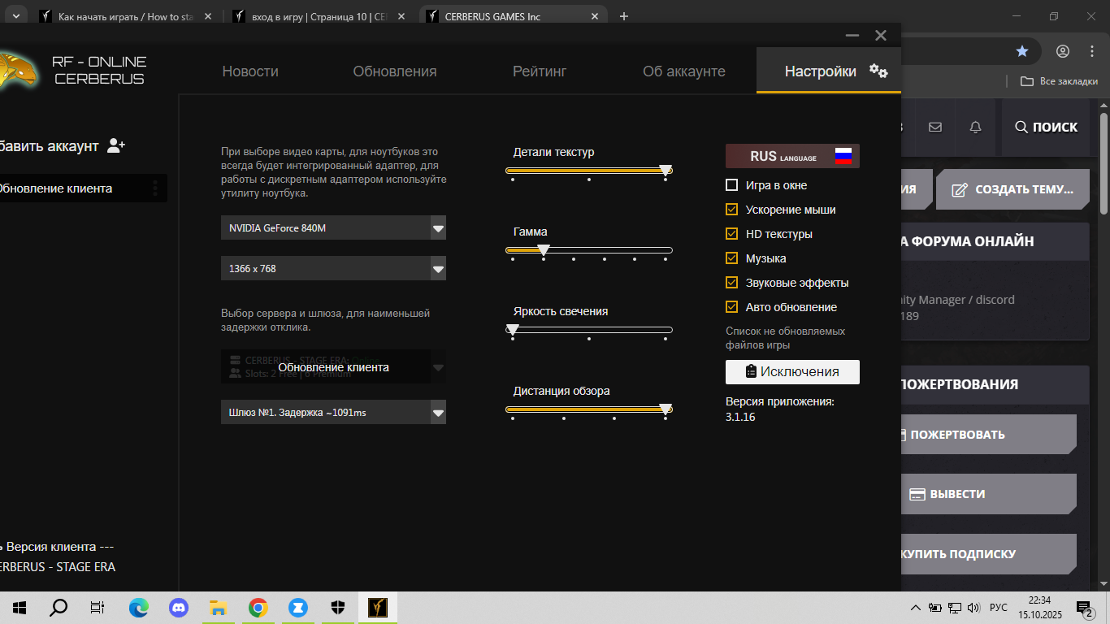Click the forum envelope messages icon
1110x624 pixels.
point(935,127)
